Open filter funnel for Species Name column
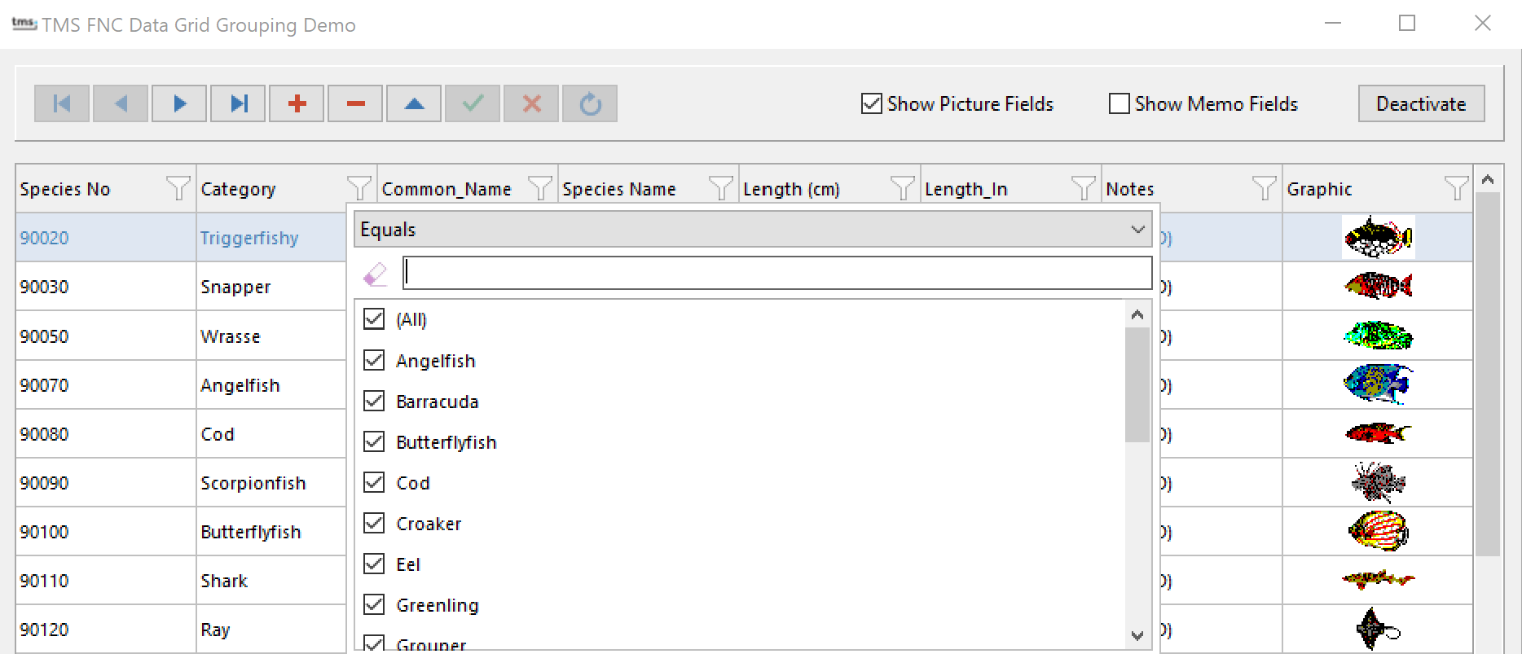This screenshot has width=1522, height=654. point(720,188)
